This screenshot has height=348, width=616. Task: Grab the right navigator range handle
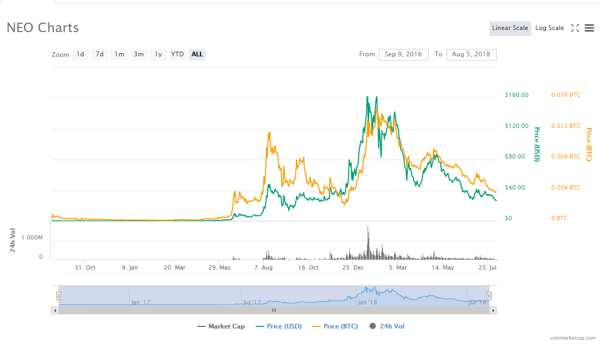489,296
